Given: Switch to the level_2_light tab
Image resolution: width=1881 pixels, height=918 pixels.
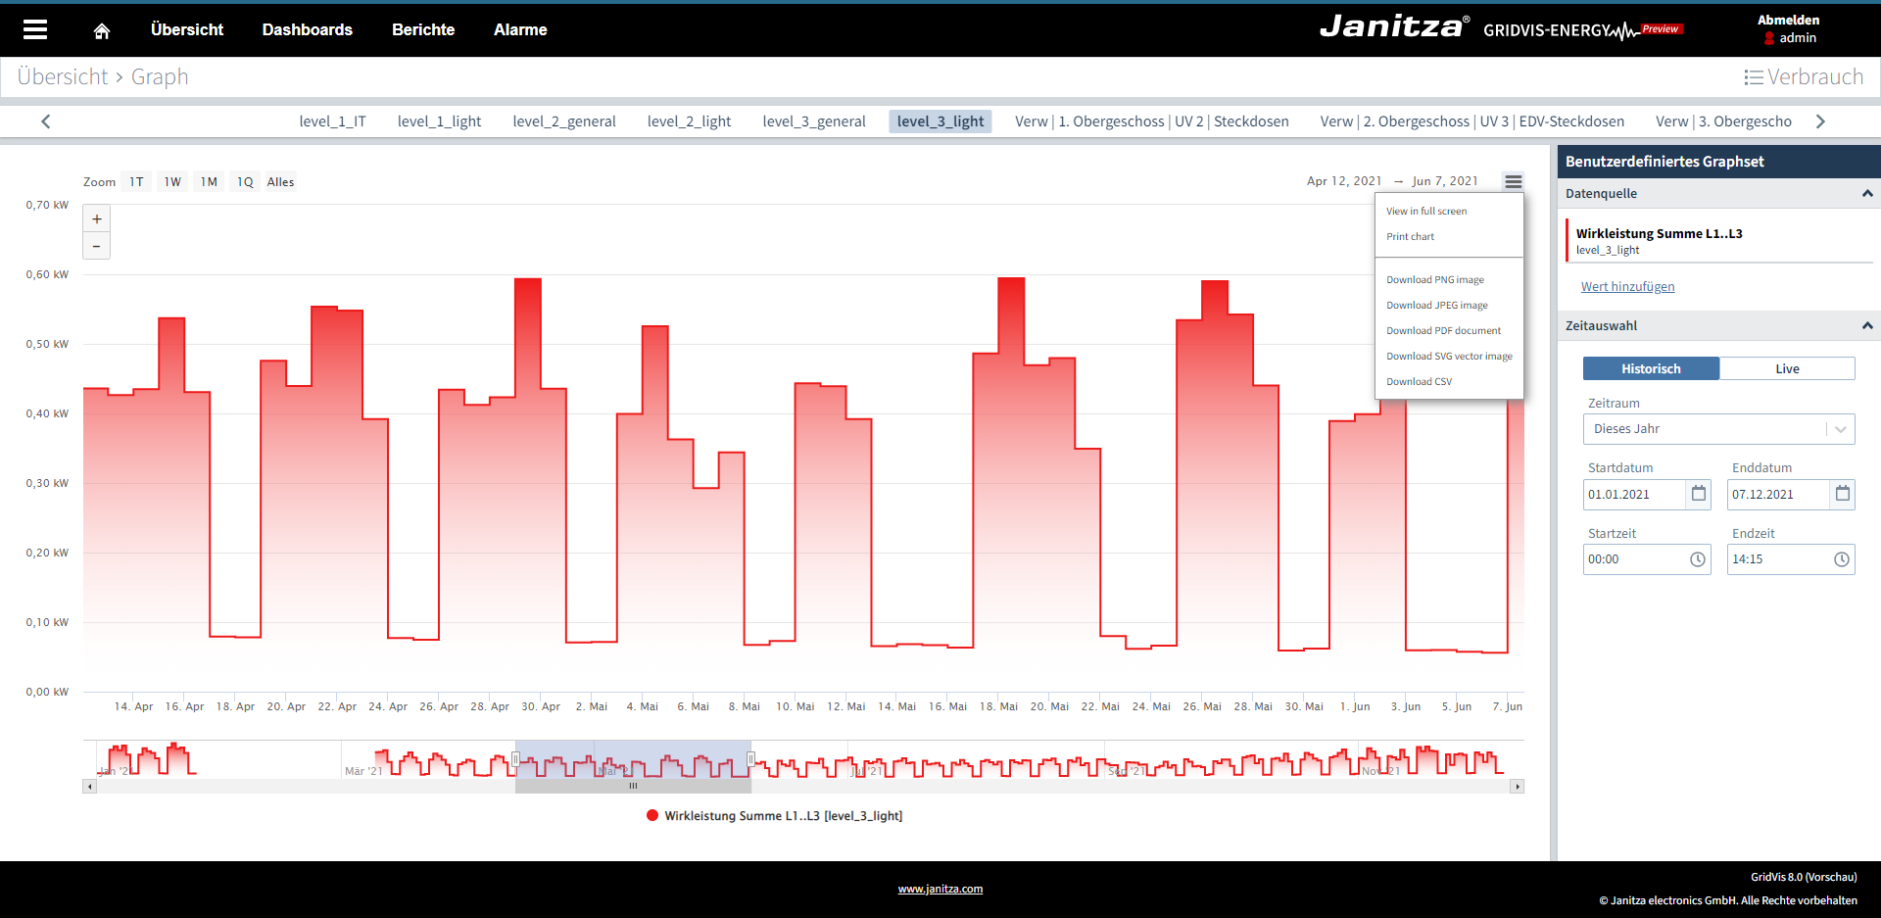Looking at the screenshot, I should pos(689,121).
